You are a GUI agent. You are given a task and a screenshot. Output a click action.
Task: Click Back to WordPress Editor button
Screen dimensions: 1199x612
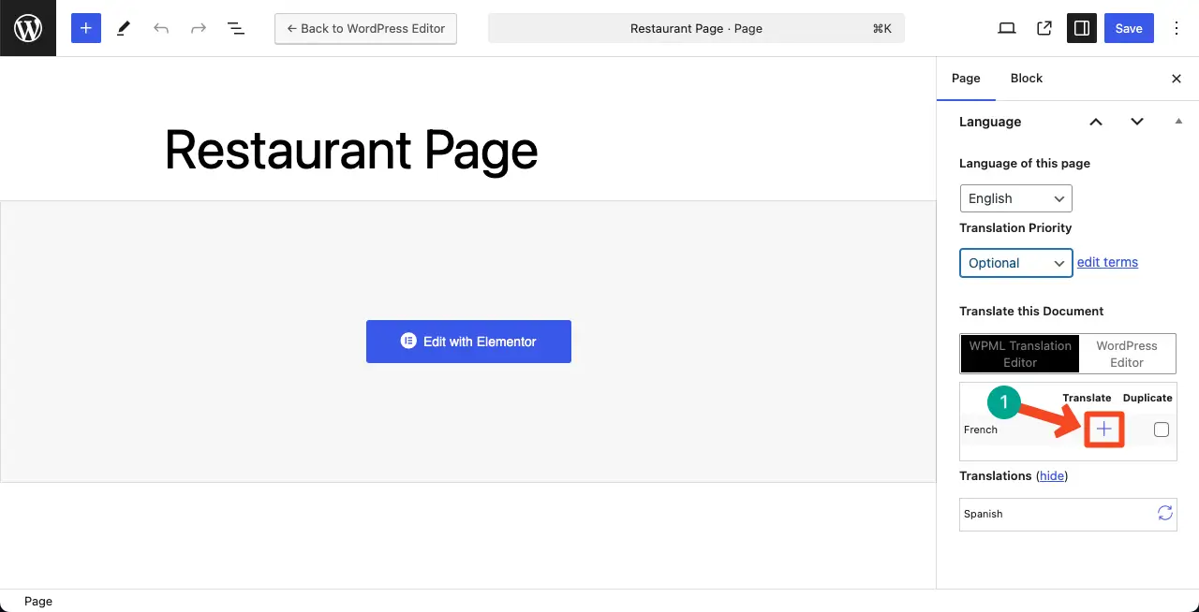(365, 28)
